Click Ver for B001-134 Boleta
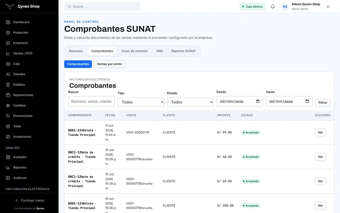The image size is (340, 213). (x=320, y=133)
